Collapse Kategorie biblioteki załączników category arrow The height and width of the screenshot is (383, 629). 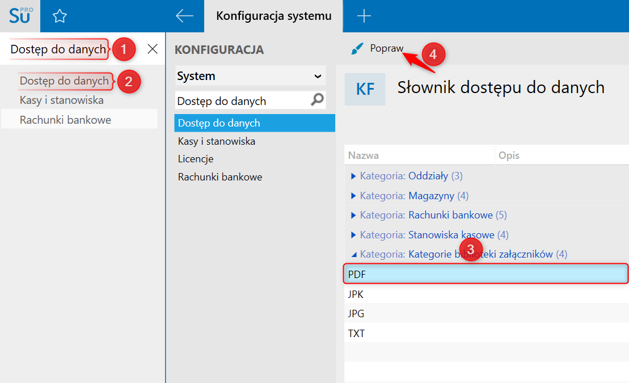353,255
